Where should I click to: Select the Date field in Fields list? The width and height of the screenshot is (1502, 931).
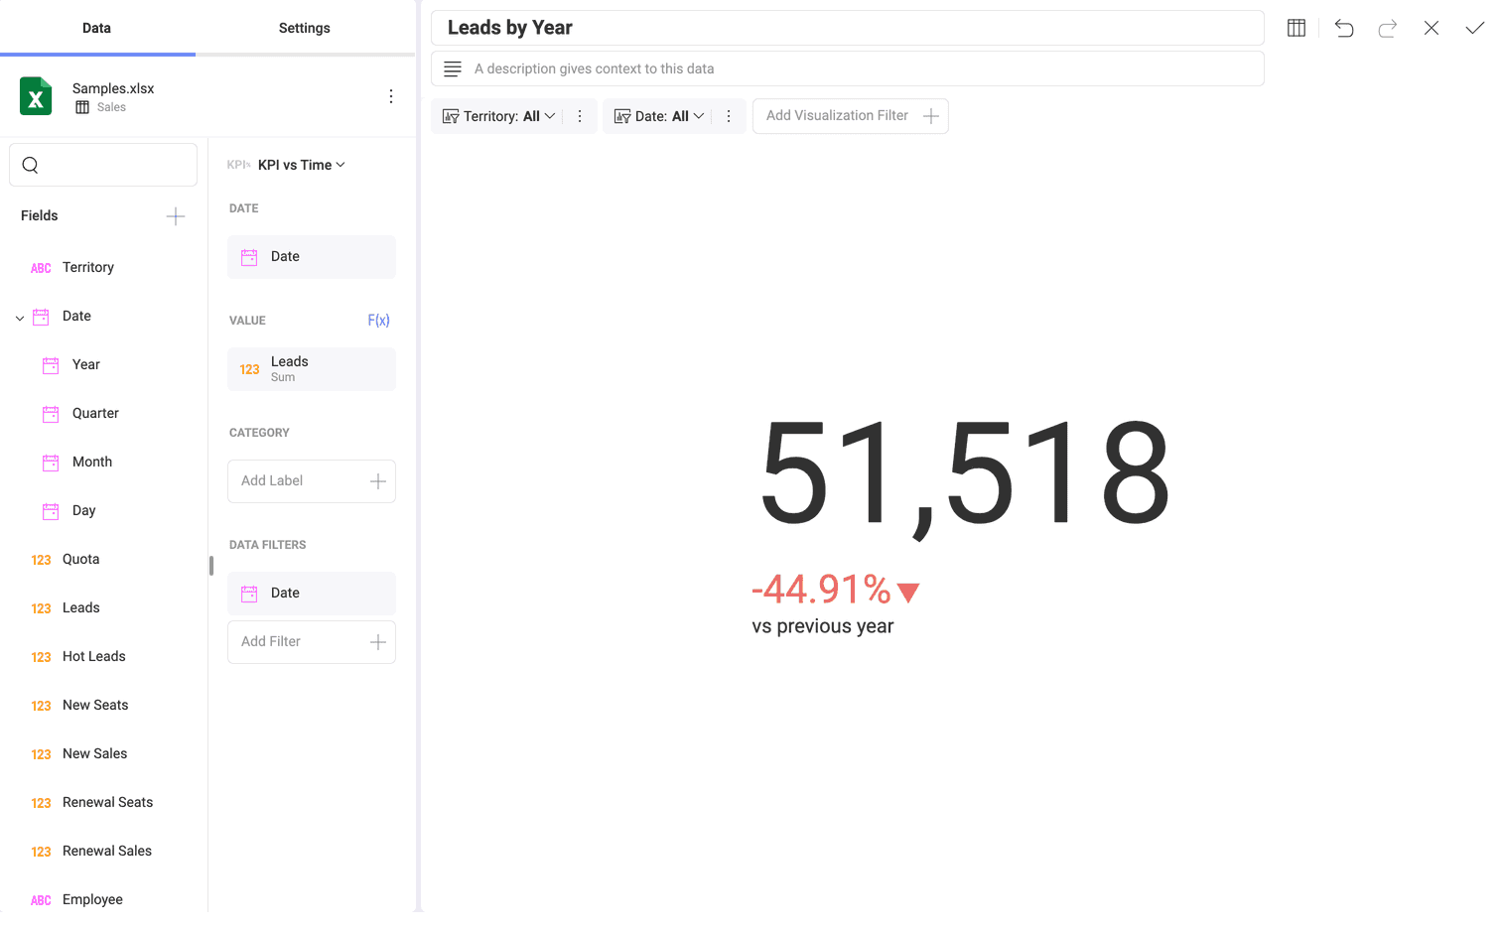76,316
